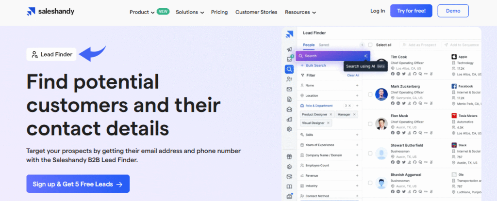This screenshot has height=201, width=497.
Task: Click the Facebook company logo
Action: coord(454,86)
